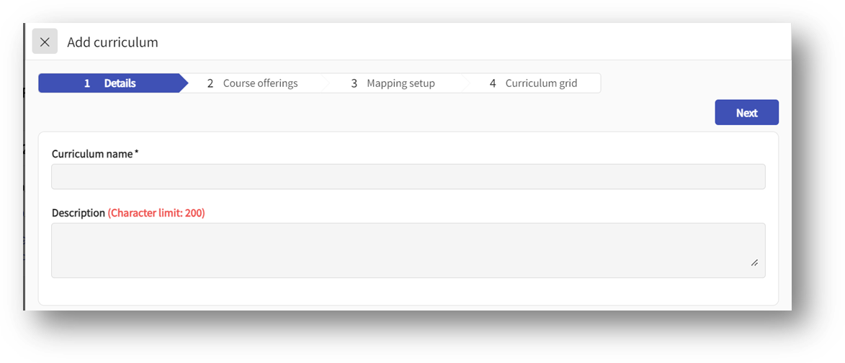845x363 pixels.
Task: Click the red Character limit: 200 note
Action: [x=156, y=213]
